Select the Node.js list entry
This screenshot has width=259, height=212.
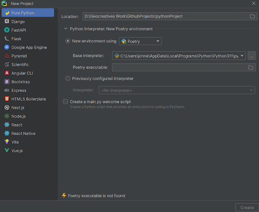pos(28,116)
